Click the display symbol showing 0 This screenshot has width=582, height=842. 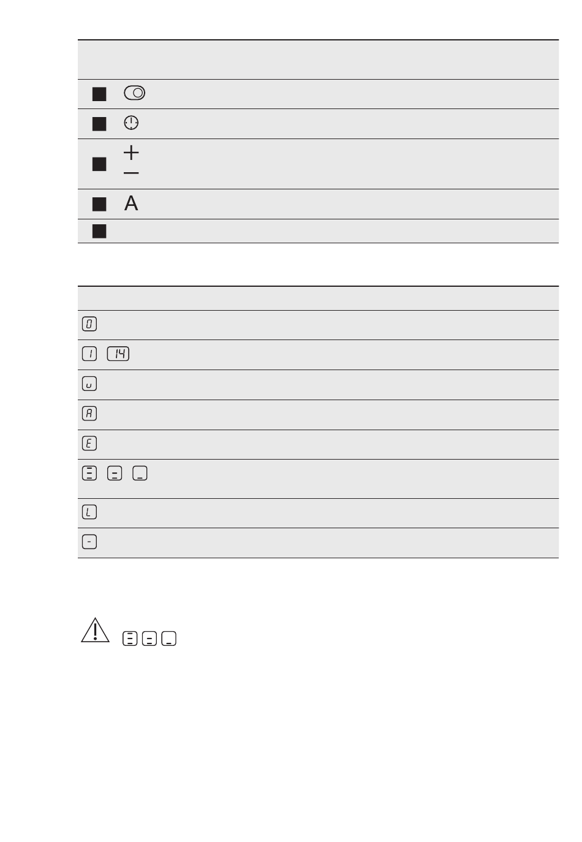(89, 324)
